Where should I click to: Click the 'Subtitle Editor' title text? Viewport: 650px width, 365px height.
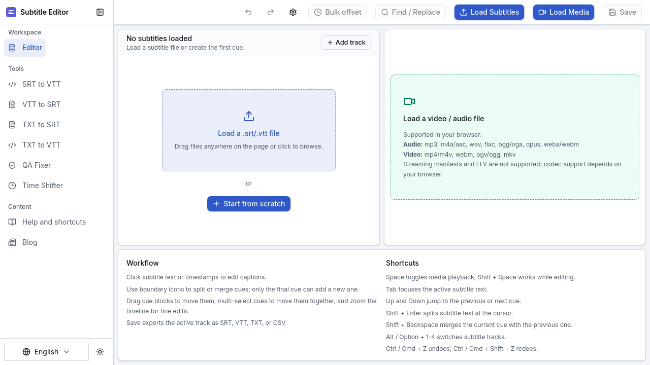click(45, 12)
